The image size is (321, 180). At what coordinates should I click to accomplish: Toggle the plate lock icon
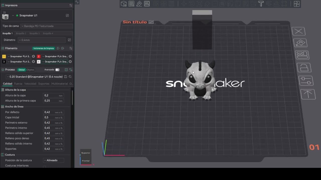[x=304, y=67]
